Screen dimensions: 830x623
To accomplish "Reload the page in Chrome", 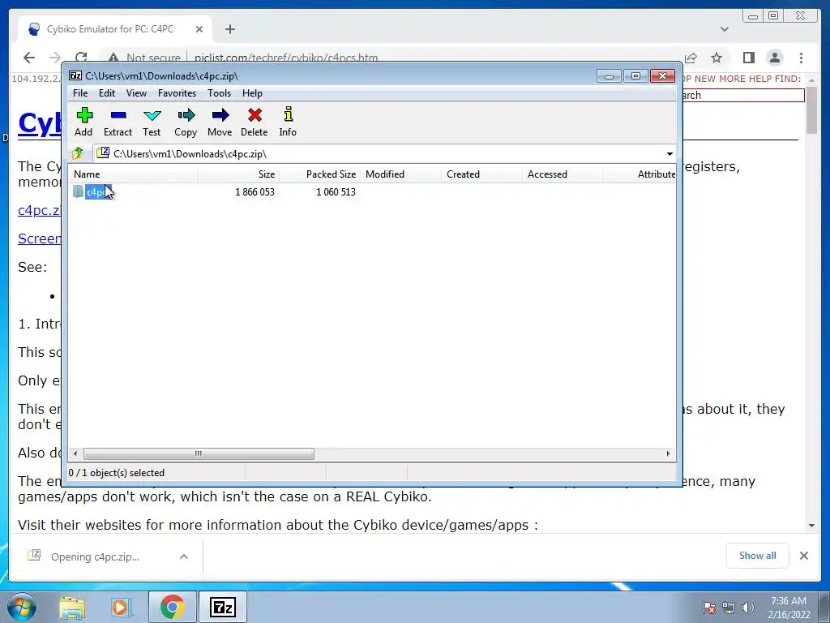I will coord(81,58).
